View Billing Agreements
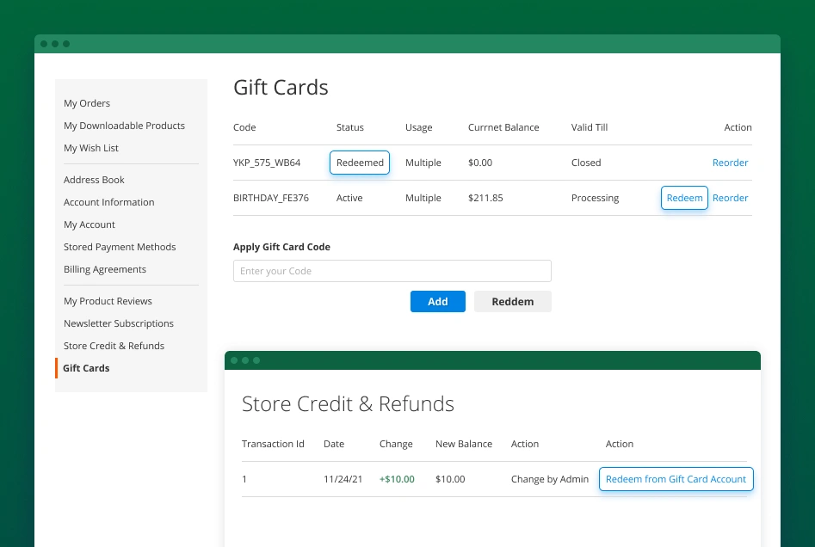815x547 pixels. coord(105,269)
